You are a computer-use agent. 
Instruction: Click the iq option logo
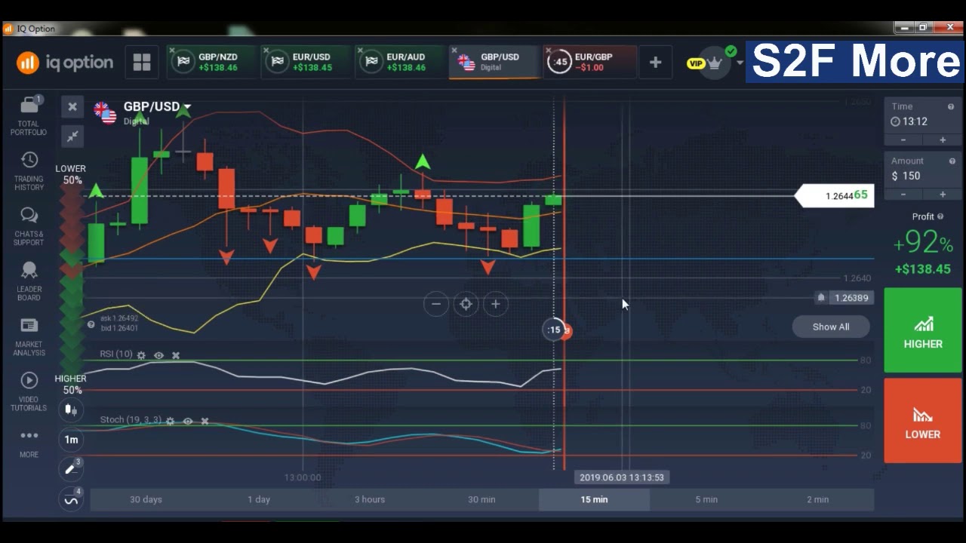pyautogui.click(x=65, y=63)
